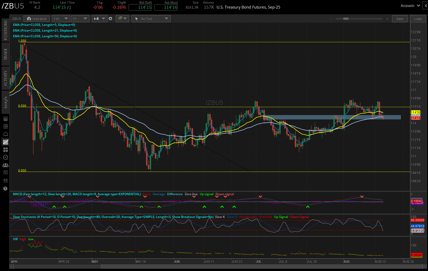Open the FX sidebar icon
Image resolution: width=428 pixels, height=271 pixels.
[5, 180]
